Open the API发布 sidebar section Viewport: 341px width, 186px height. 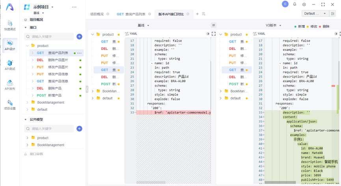10,85
